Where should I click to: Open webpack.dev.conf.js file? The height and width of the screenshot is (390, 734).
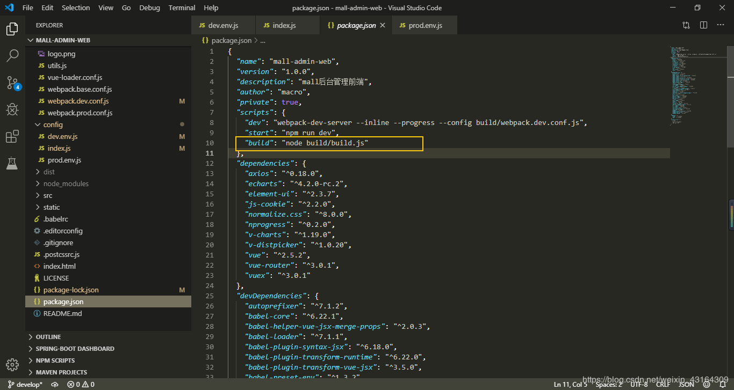[x=108, y=101]
